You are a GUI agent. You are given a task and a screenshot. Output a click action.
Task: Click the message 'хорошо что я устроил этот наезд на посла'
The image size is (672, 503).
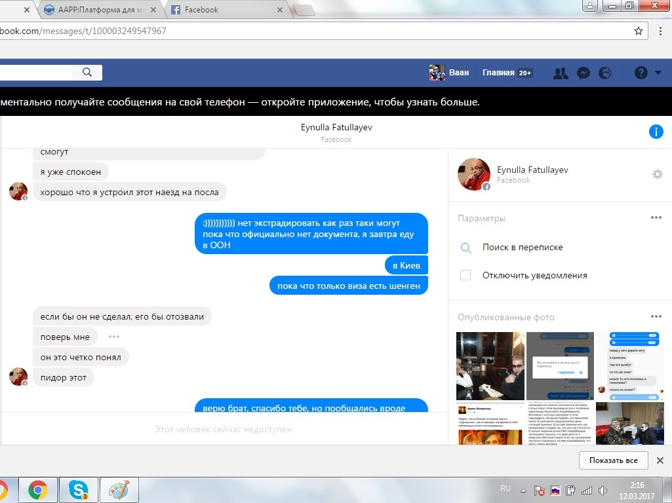(129, 192)
